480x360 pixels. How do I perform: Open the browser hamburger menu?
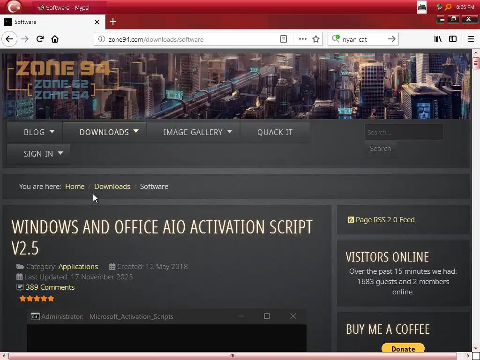(471, 39)
